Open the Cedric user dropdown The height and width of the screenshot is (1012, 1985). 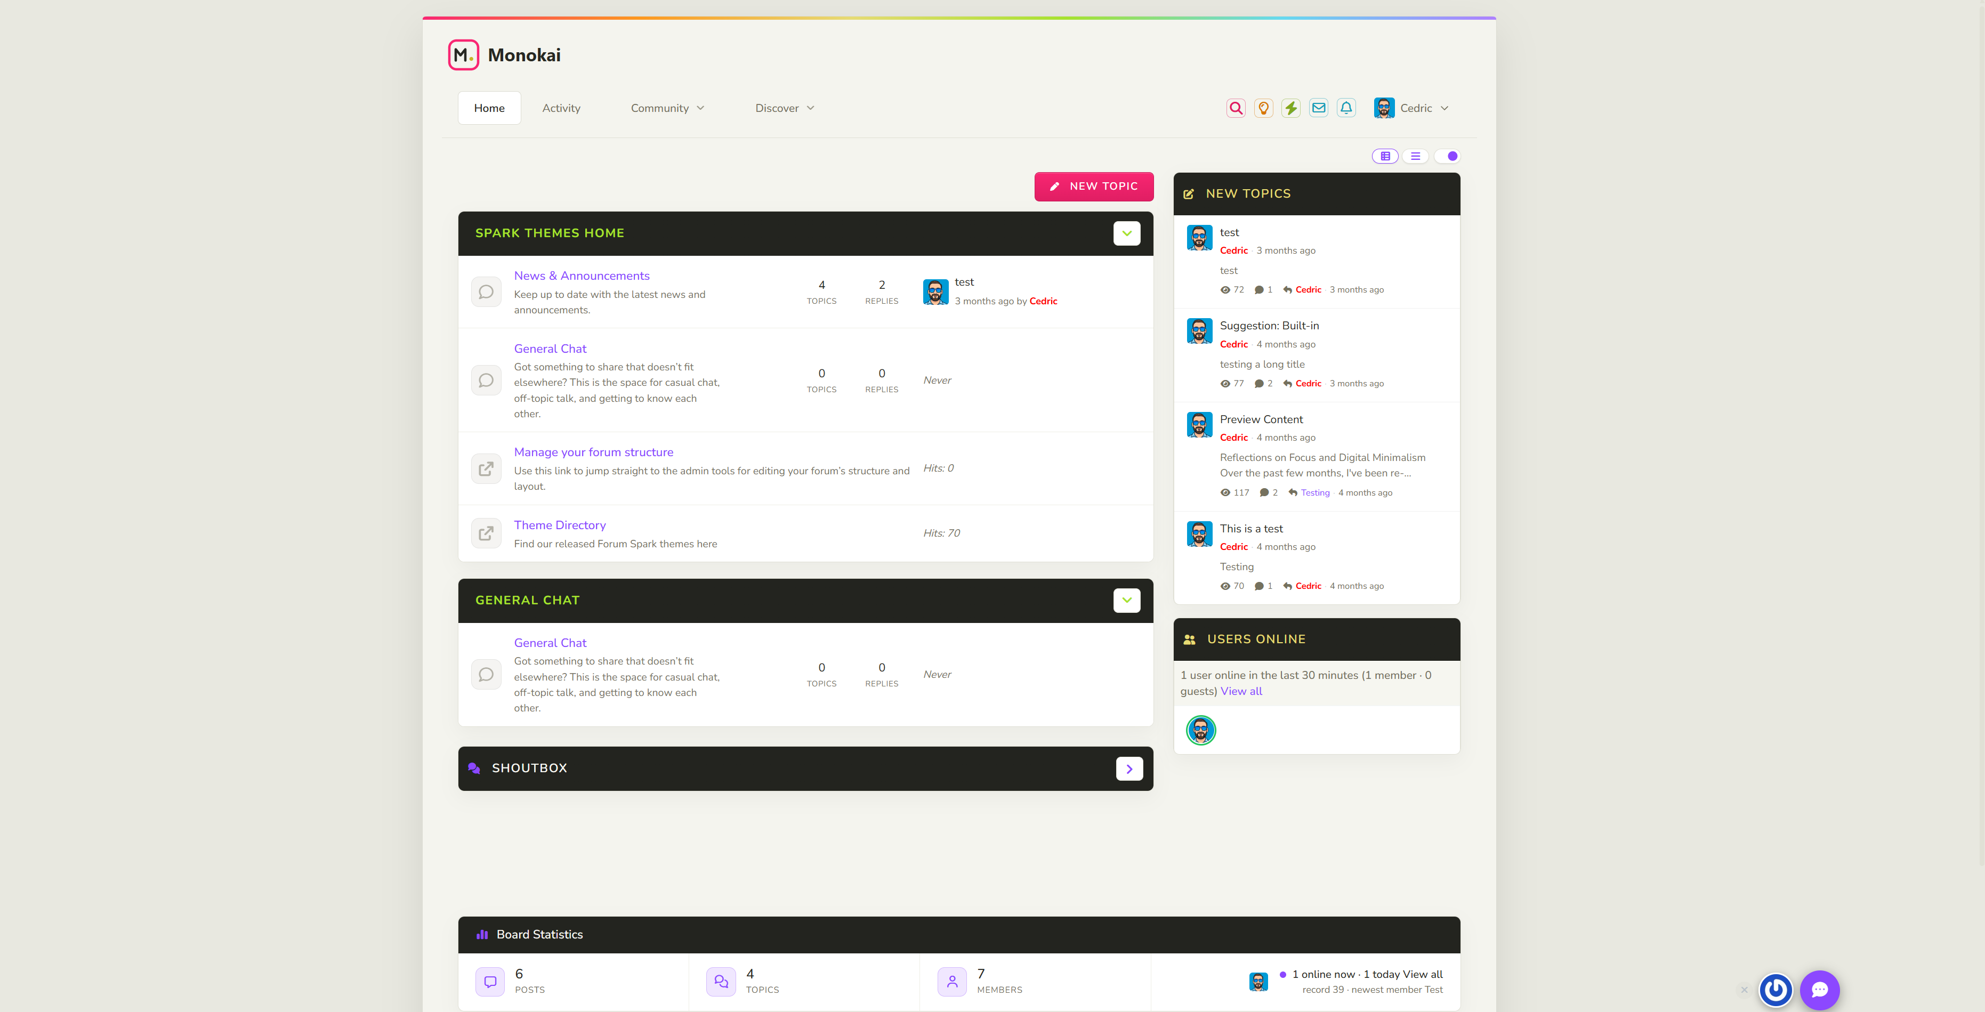click(1411, 109)
